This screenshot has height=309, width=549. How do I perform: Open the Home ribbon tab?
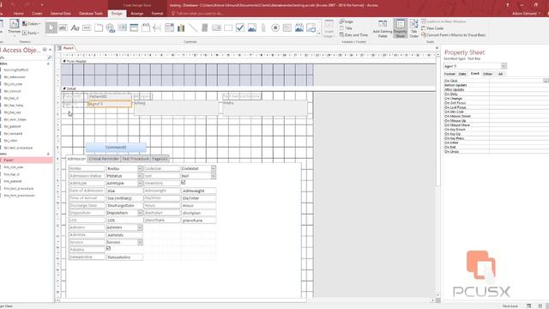(19, 14)
